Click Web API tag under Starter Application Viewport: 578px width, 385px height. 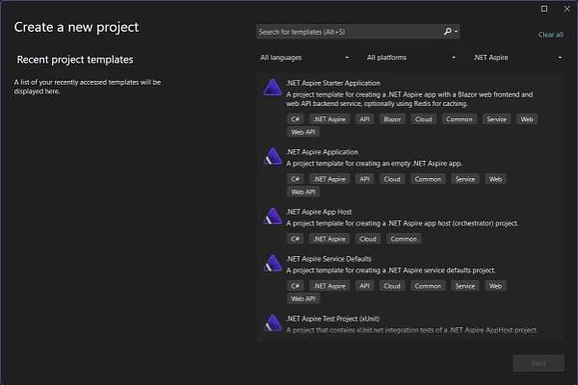click(x=303, y=132)
